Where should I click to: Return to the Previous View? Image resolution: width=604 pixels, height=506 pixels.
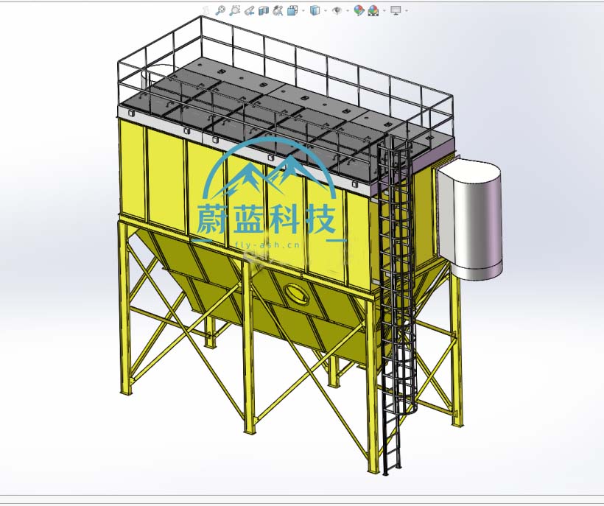(250, 10)
